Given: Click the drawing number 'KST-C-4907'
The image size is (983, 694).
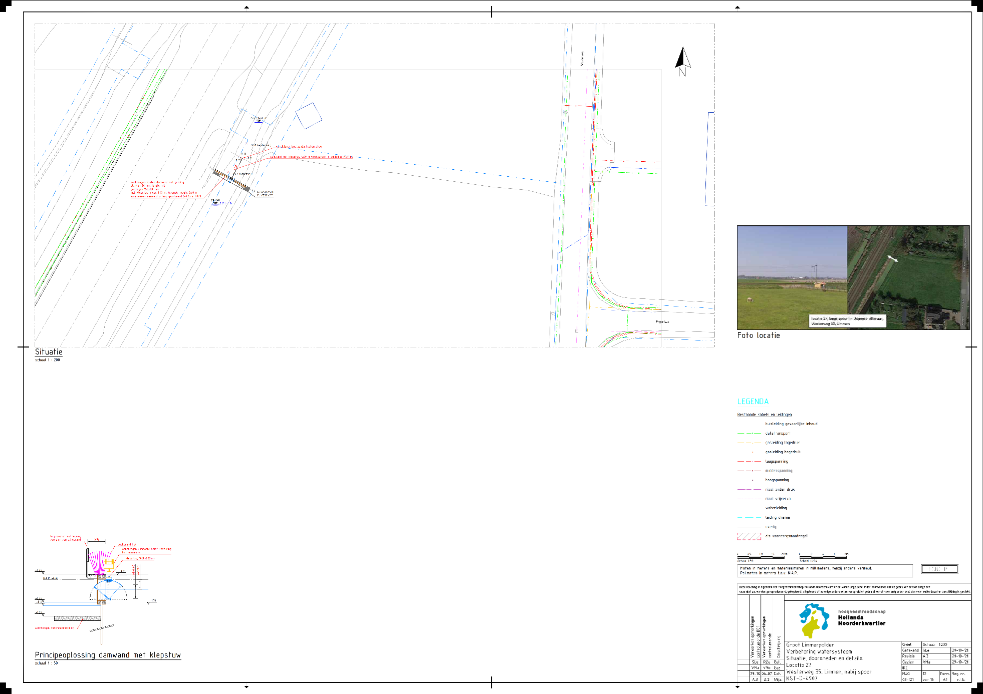Looking at the screenshot, I should pyautogui.click(x=802, y=678).
